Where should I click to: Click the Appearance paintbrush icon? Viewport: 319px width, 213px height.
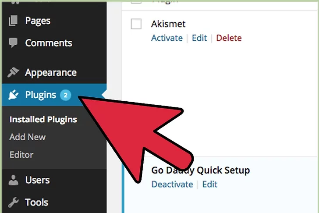[14, 72]
